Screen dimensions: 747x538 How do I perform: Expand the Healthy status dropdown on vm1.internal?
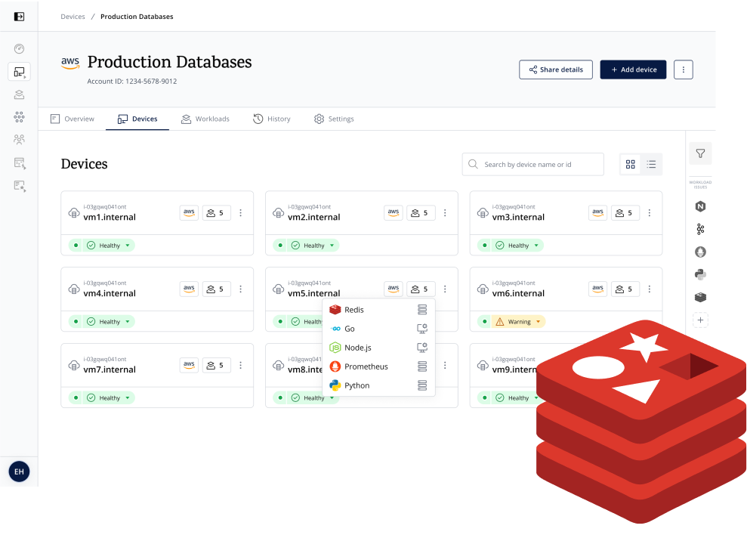(109, 246)
